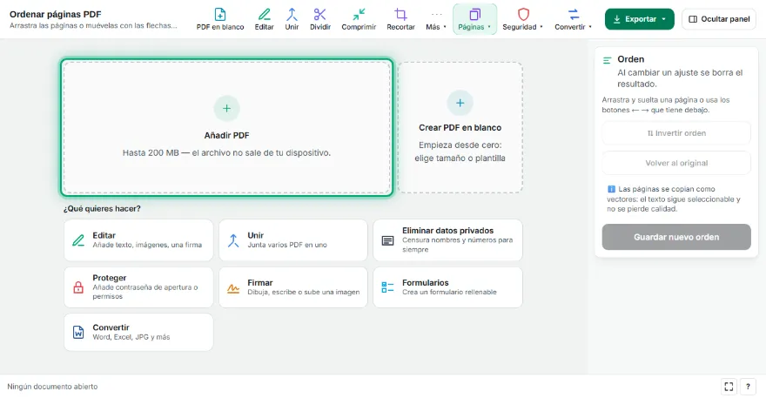This screenshot has width=766, height=398.
Task: Expand the Más overflow menu
Action: click(x=436, y=19)
